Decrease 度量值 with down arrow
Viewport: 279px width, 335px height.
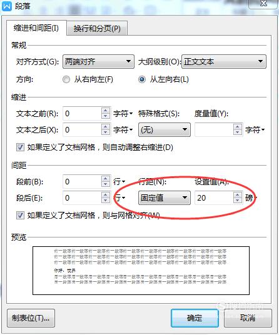(238, 132)
